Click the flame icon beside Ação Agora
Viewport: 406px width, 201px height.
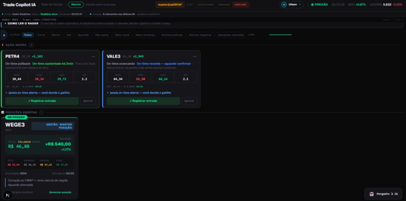pos(3,45)
